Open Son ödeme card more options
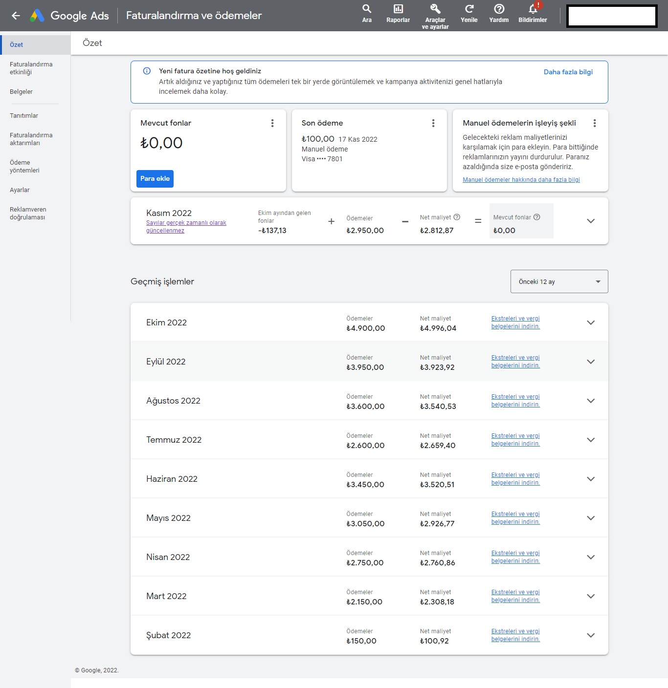The image size is (668, 688). [433, 123]
